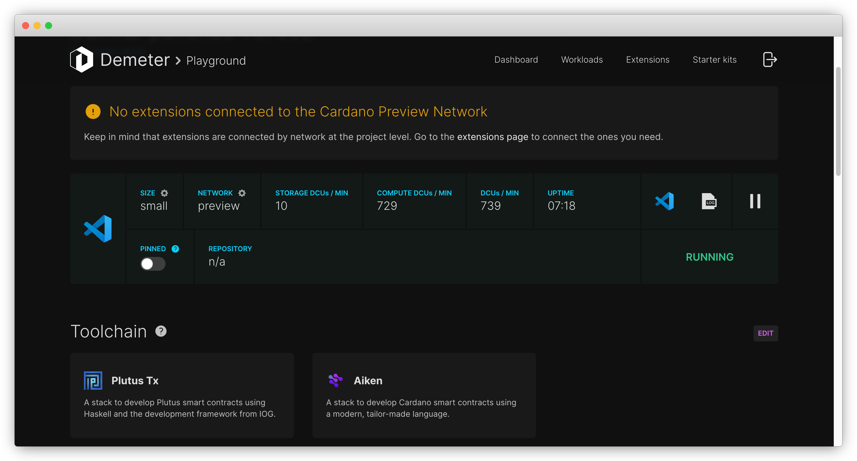
Task: Click the size value 'small'
Action: pos(154,206)
